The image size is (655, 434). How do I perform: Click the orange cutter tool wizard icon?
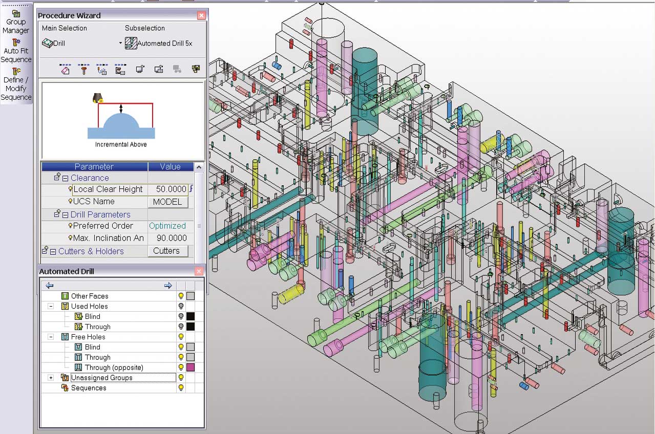pos(84,70)
